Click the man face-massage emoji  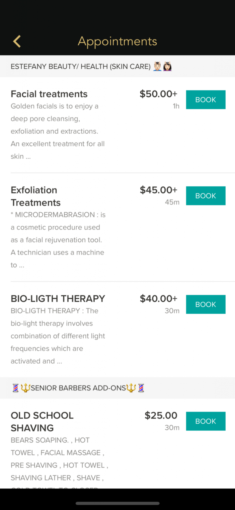(157, 66)
